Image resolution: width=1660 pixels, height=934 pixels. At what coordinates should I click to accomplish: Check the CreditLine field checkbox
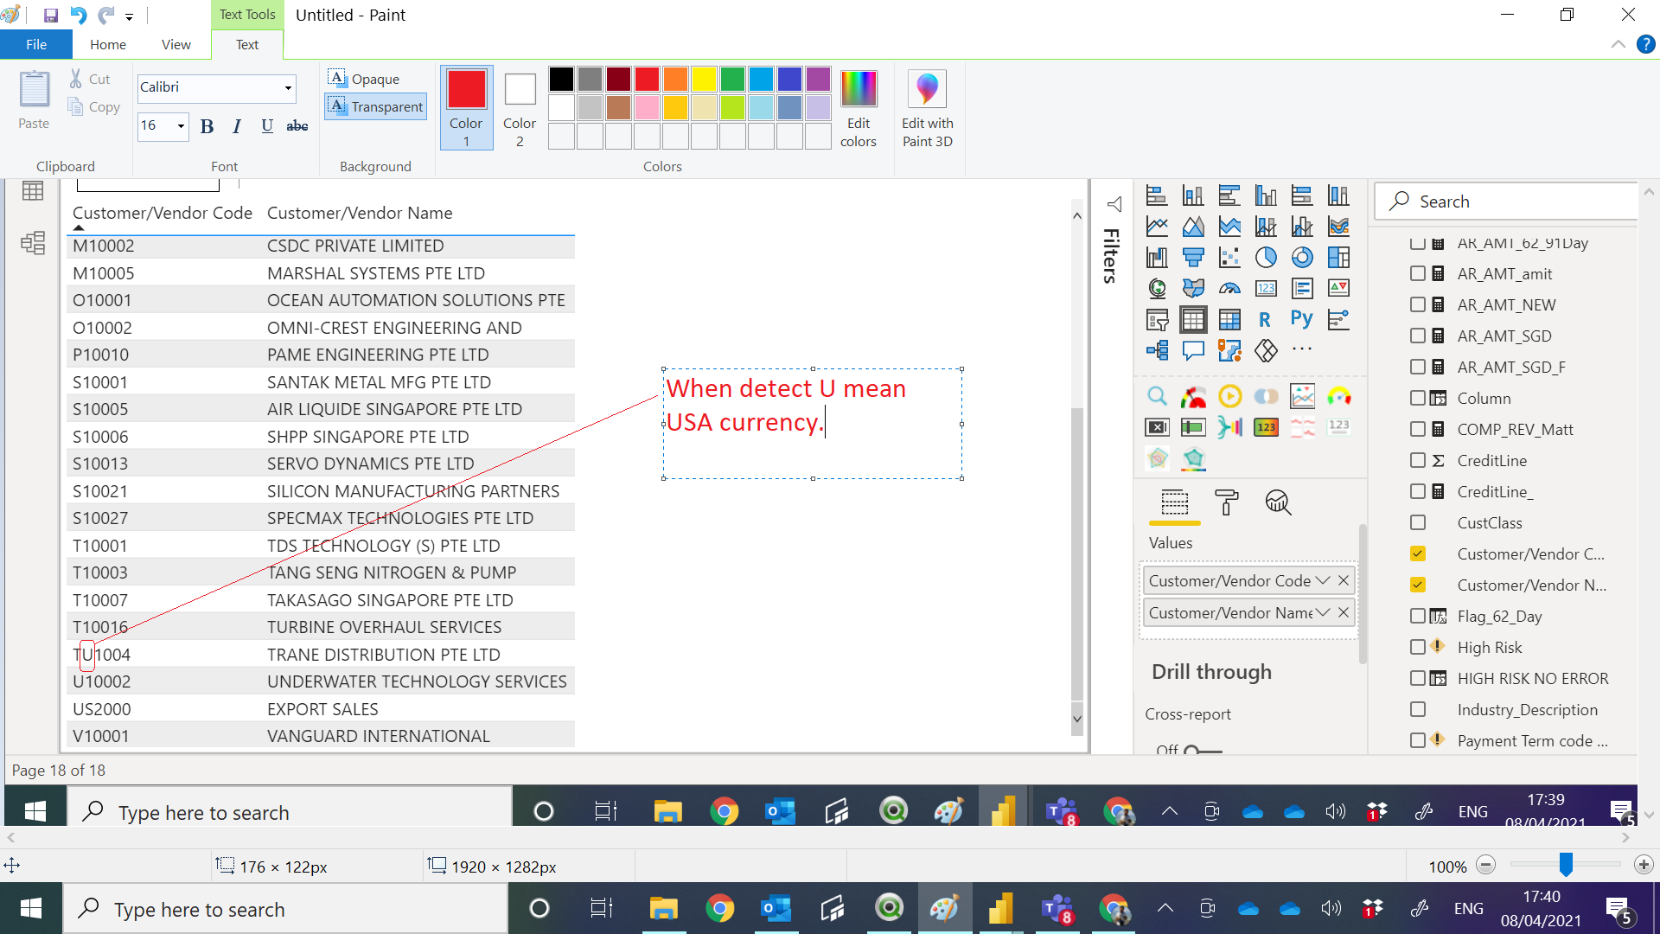[x=1418, y=460]
